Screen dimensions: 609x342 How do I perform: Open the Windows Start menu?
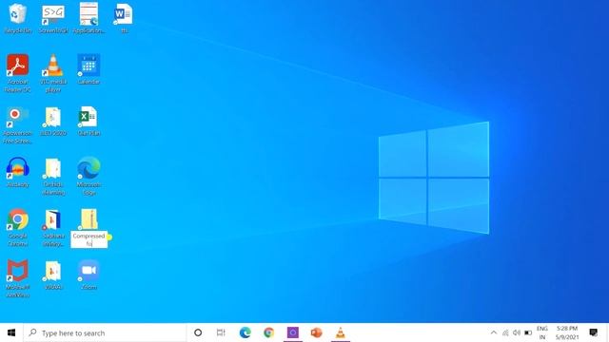click(11, 332)
